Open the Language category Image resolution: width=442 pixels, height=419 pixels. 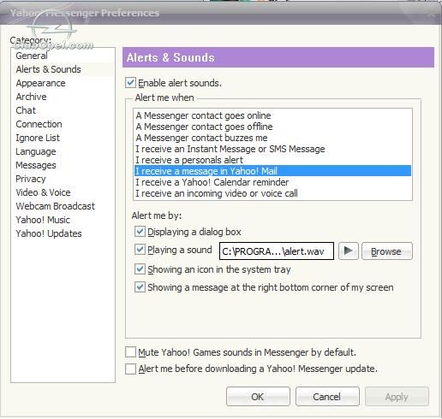coord(36,151)
